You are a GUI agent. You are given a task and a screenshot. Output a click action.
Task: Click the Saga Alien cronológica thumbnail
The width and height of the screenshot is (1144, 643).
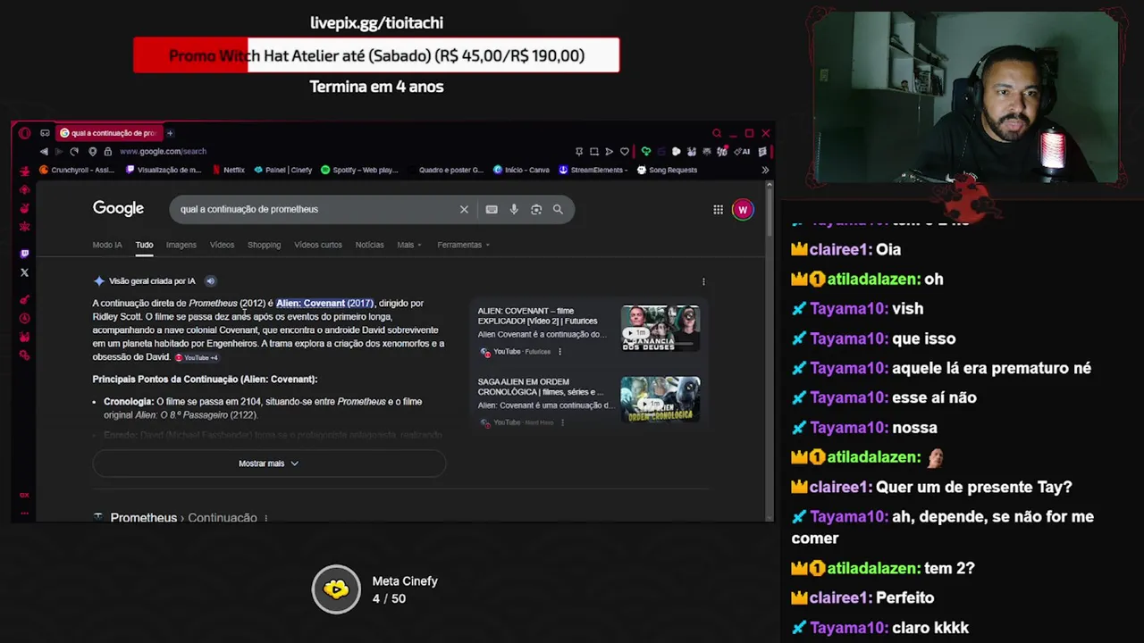coord(660,399)
